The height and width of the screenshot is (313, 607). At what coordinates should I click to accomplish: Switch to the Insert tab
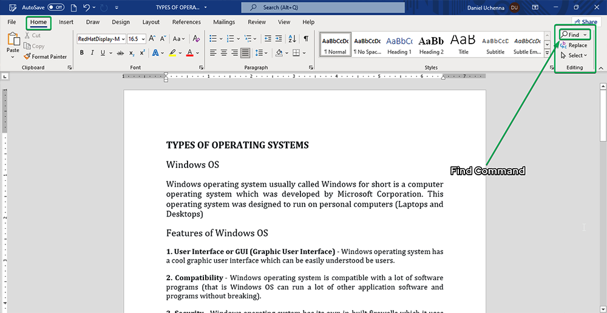(66, 22)
